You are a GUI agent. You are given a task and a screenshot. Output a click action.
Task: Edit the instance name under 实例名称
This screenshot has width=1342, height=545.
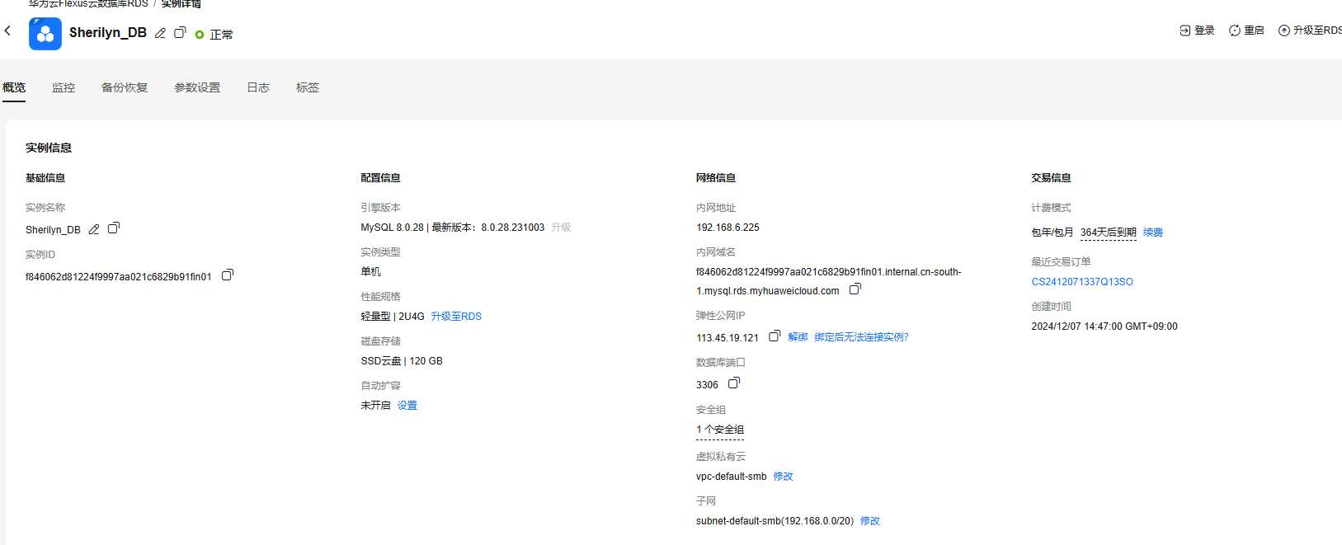tap(94, 230)
